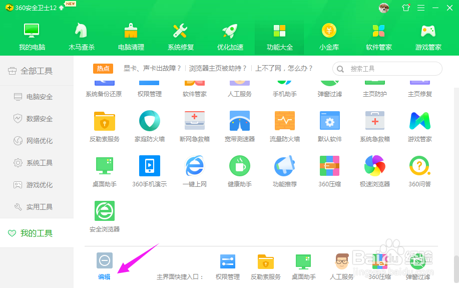The image size is (459, 288).
Task: Select 全部工具 in sidebar
Action: point(37,71)
